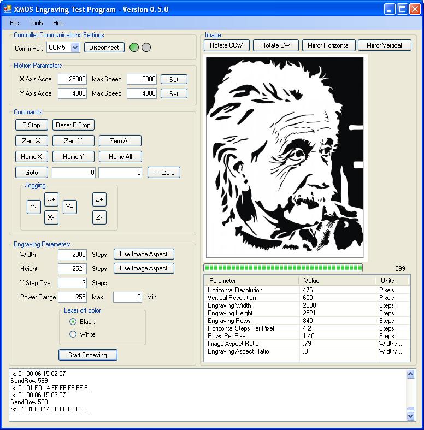The image size is (424, 430).
Task: Select the Engraving Rows row
Action: pyautogui.click(x=307, y=321)
